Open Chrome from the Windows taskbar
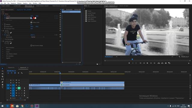Image resolution: width=192 pixels, height=108 pixels. click(x=22, y=106)
